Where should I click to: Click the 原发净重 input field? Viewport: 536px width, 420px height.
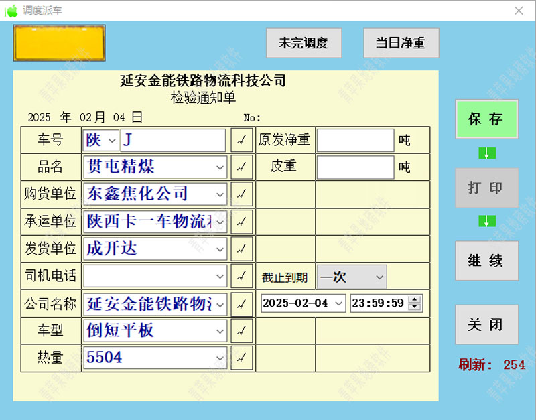[355, 140]
